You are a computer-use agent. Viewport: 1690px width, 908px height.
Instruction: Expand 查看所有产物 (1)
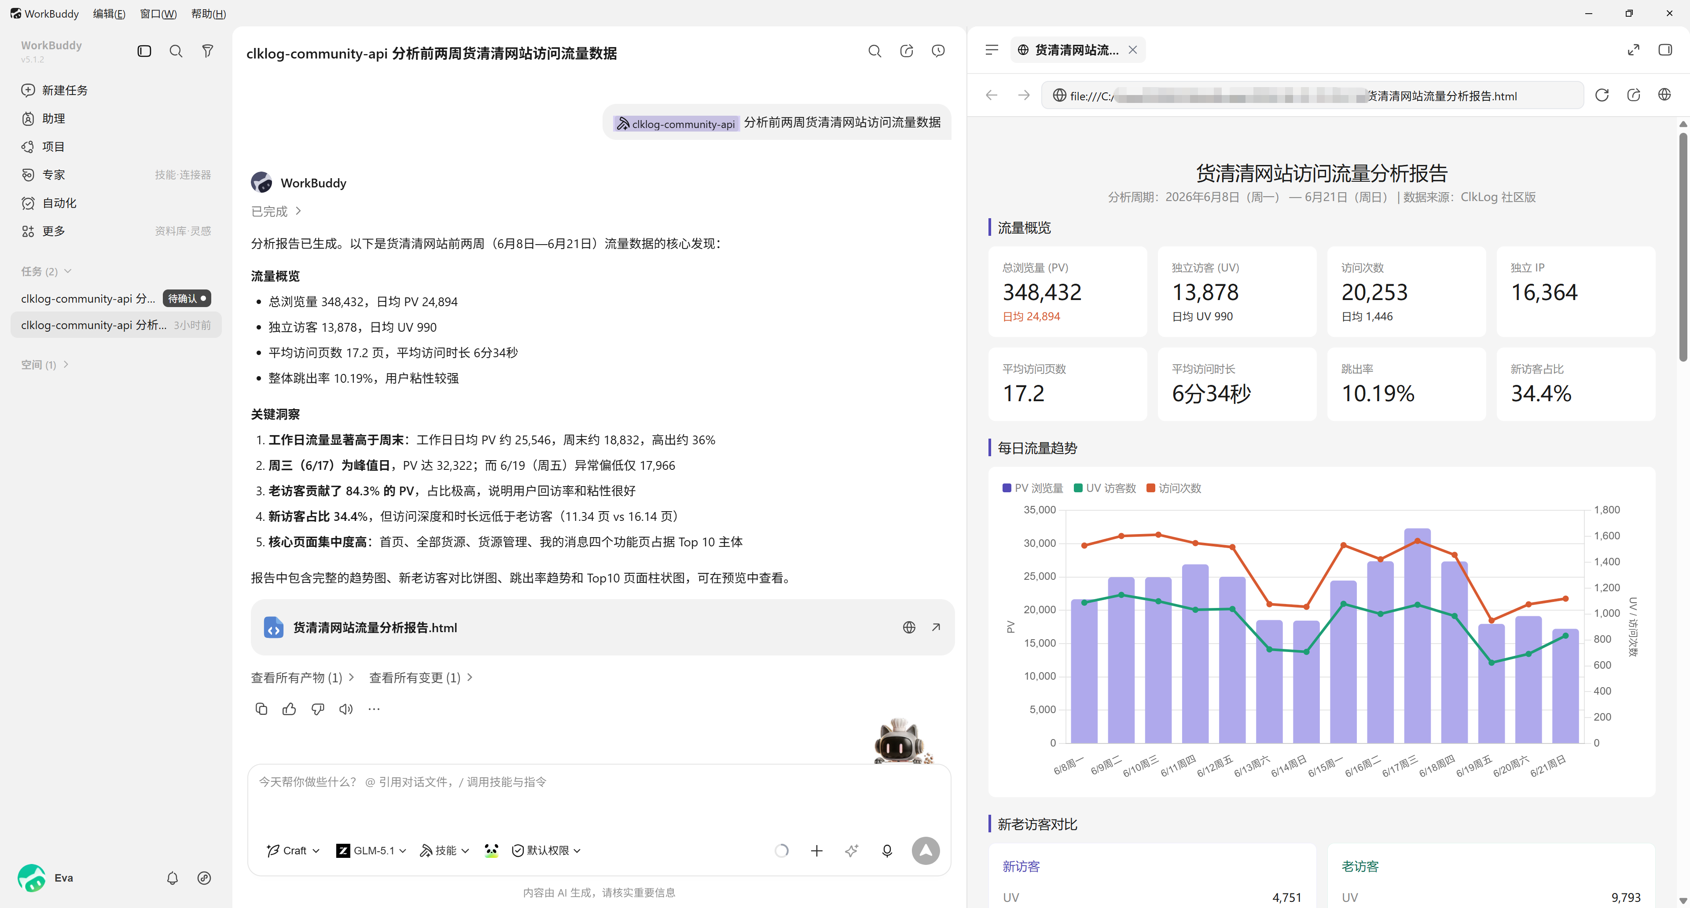tap(302, 677)
